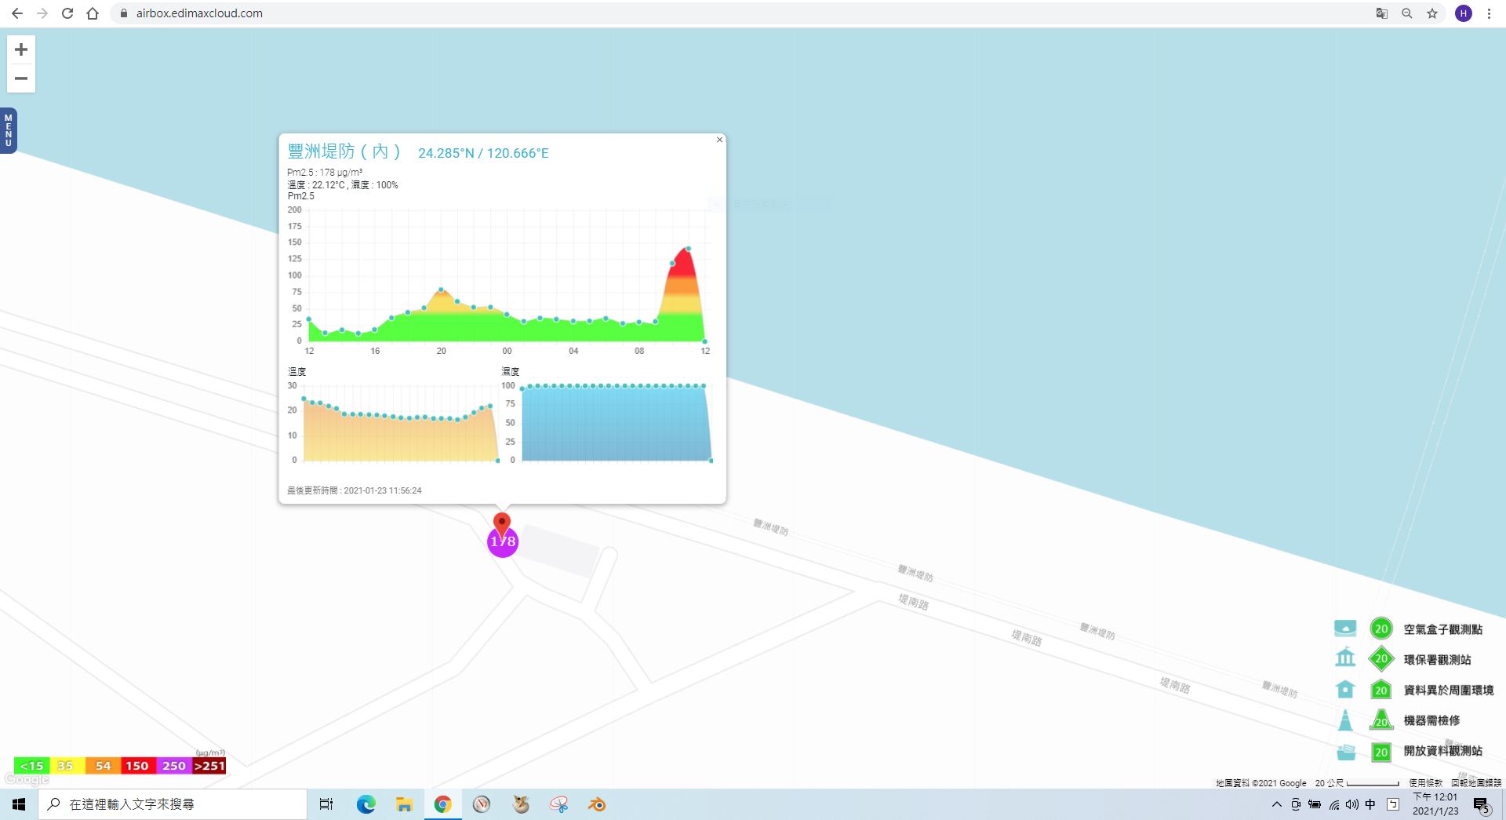The image size is (1506, 820).
Task: Click the 機器需檢修 legend label
Action: [x=1431, y=720]
